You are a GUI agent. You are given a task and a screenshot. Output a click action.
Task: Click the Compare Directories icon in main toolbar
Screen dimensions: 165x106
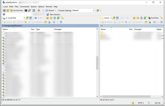pos(4,10)
